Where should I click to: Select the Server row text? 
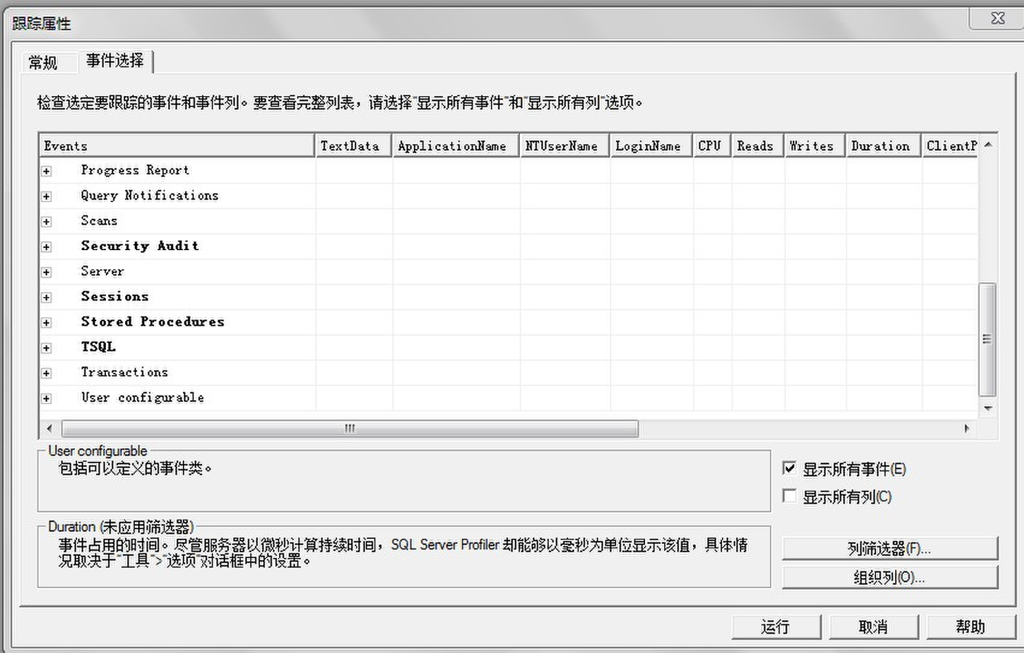click(x=102, y=271)
